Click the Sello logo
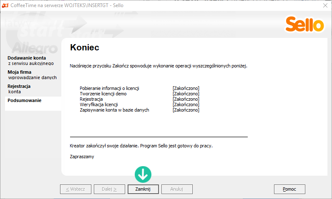This screenshot has height=199, width=332. 304,25
